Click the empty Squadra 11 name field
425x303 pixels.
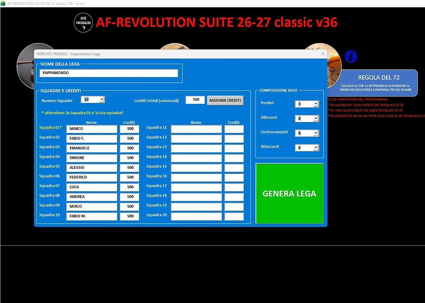(x=196, y=129)
